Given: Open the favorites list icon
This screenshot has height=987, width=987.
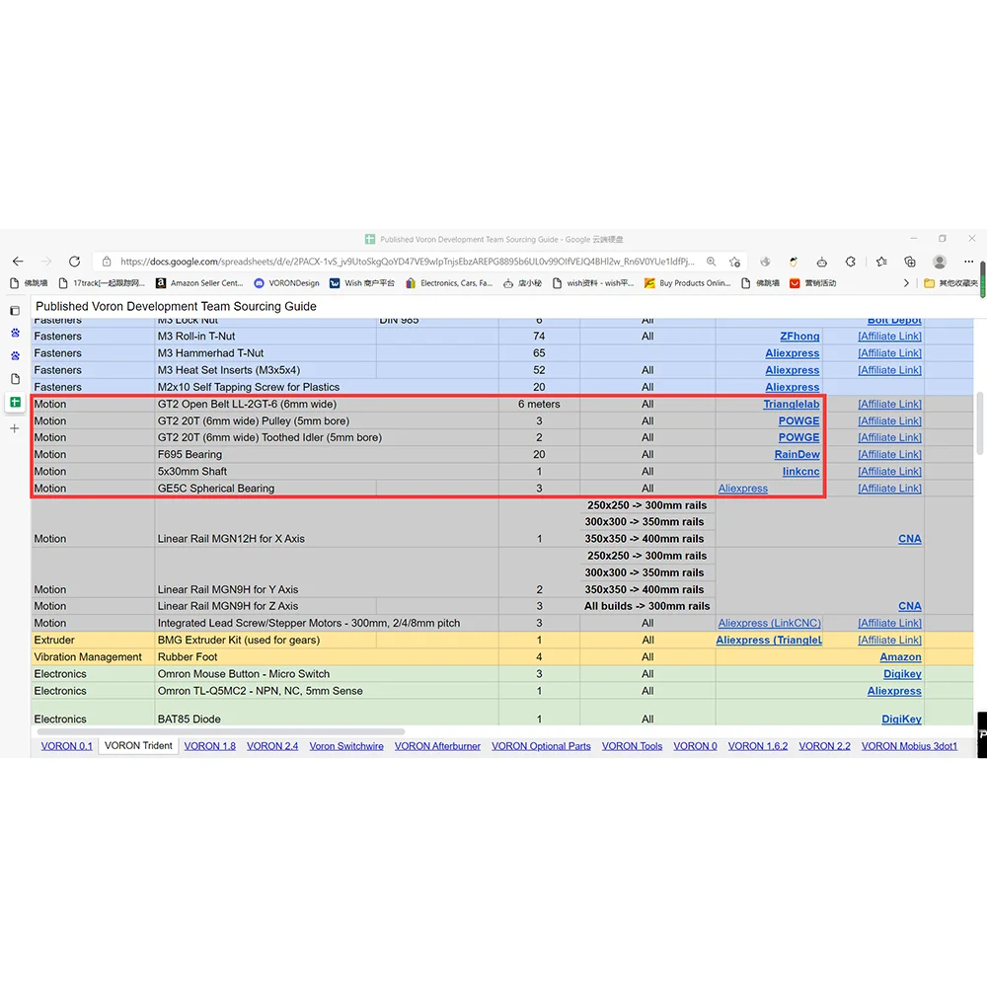Looking at the screenshot, I should click(x=881, y=262).
